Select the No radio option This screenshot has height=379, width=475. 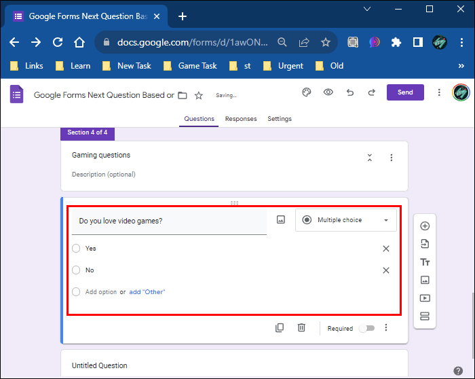(77, 270)
